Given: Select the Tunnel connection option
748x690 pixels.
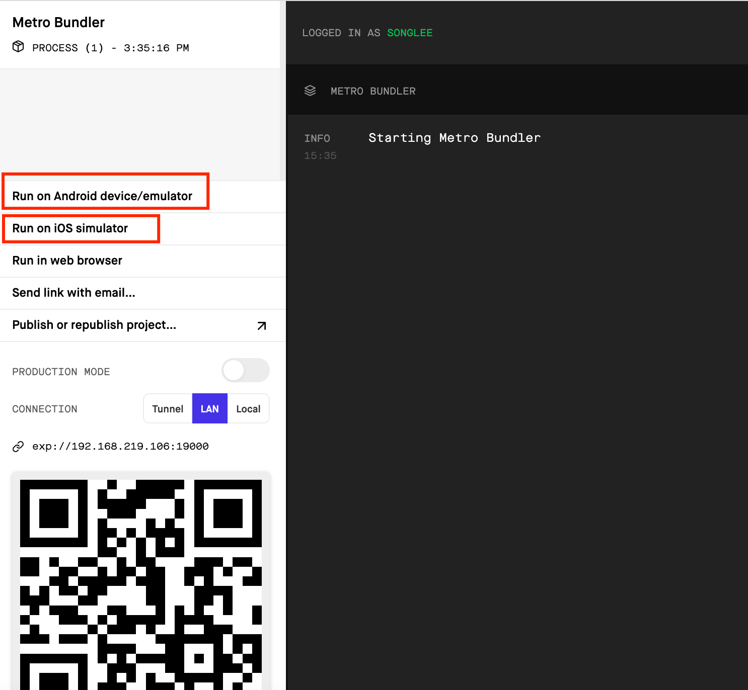Looking at the screenshot, I should pos(168,409).
